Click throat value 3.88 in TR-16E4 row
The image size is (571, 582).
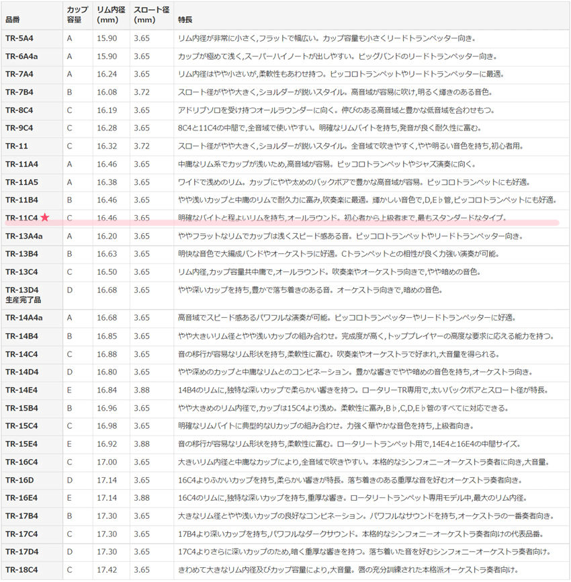point(142,498)
